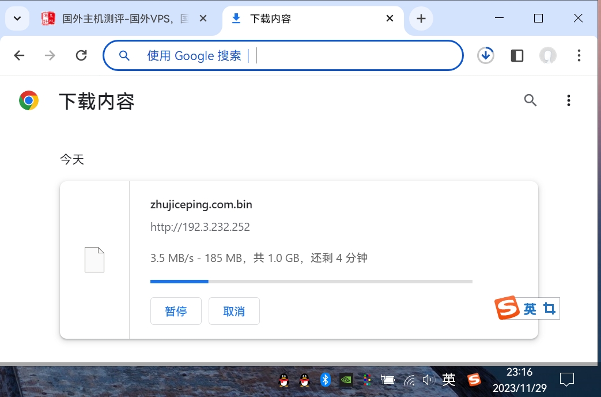Open the taskbar clock 23:16 date
601x397 pixels.
pyautogui.click(x=519, y=380)
